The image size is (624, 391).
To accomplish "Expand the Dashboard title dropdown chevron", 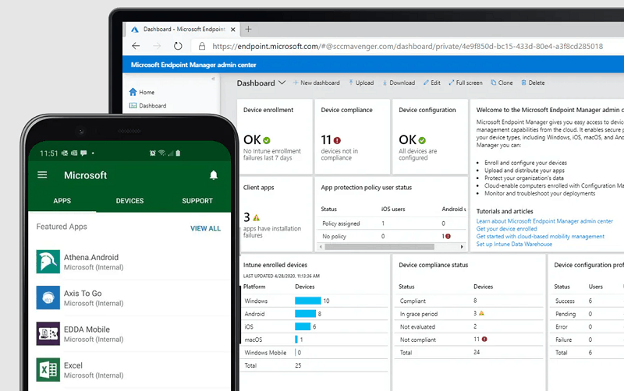I will (x=282, y=83).
